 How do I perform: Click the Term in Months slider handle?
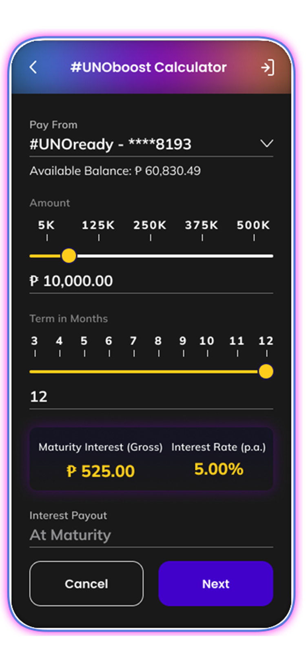point(266,372)
